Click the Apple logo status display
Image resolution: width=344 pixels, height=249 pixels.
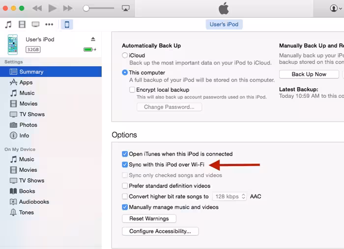224,8
